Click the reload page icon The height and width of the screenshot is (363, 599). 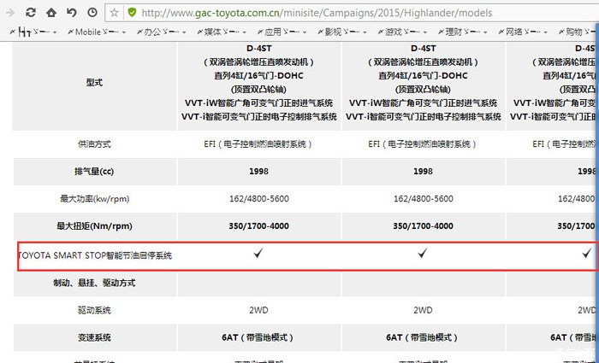(x=31, y=13)
